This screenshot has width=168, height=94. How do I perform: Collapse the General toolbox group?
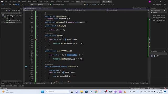pos(152,13)
